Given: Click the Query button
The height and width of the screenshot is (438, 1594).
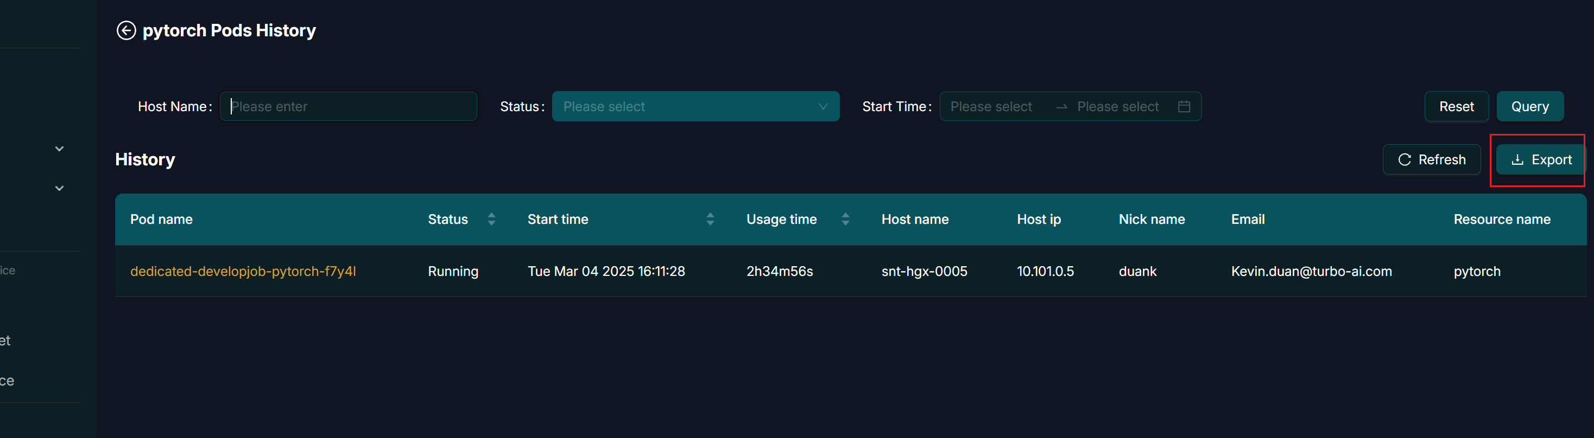Looking at the screenshot, I should coord(1529,106).
